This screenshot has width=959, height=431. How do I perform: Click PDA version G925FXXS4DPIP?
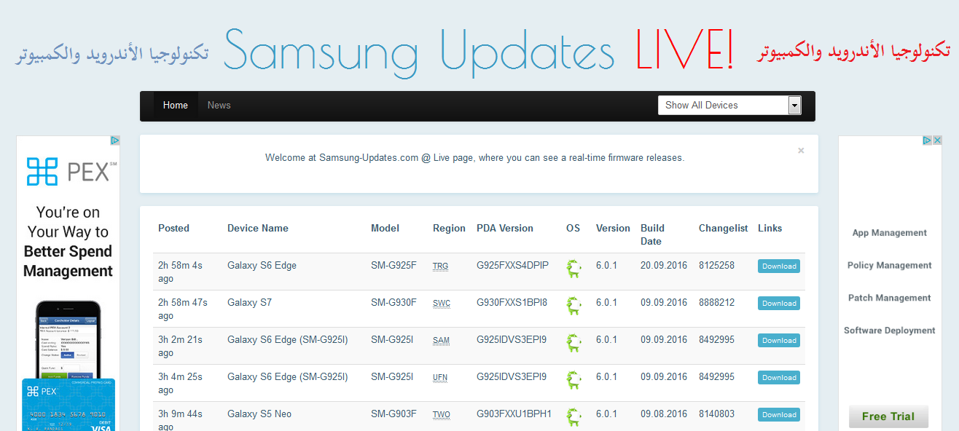(513, 265)
